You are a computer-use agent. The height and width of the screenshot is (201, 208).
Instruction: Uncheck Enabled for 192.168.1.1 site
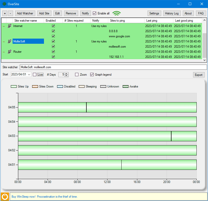click(x=53, y=57)
